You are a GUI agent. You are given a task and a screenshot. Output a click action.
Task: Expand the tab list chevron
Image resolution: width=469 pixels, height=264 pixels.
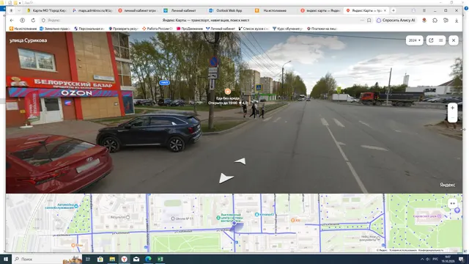[x=19, y=10]
